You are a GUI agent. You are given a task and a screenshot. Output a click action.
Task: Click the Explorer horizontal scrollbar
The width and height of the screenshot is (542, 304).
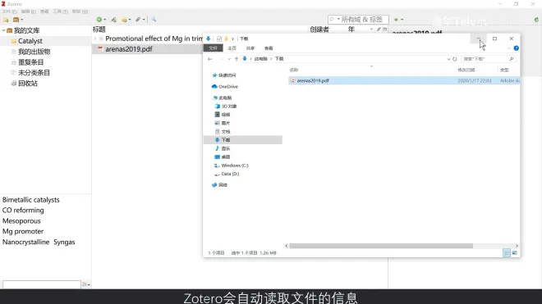[381, 246]
